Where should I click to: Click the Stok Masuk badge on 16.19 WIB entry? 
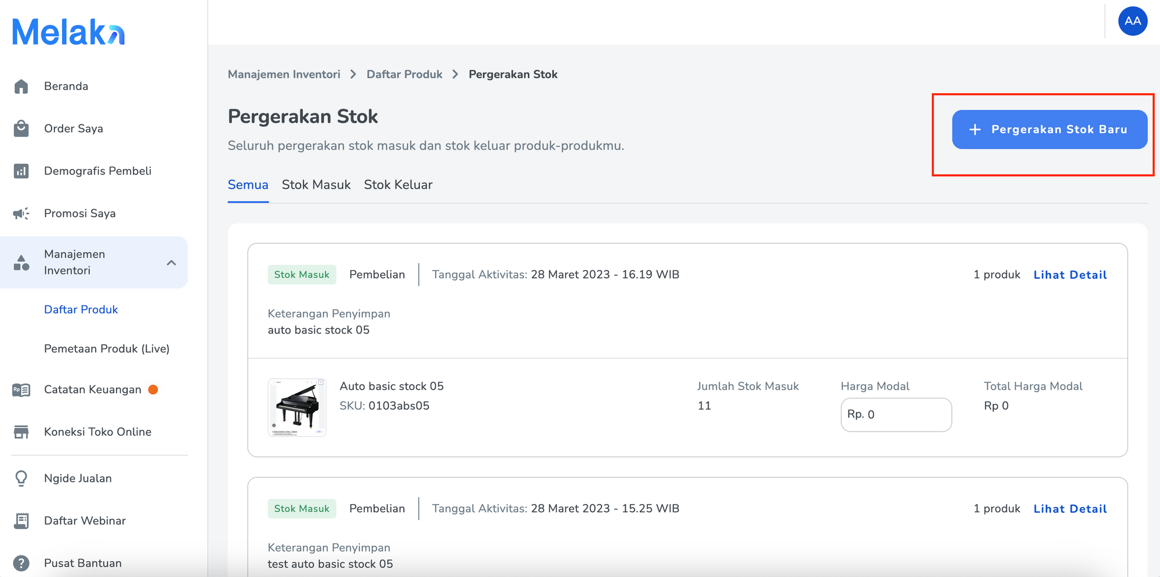pos(302,275)
